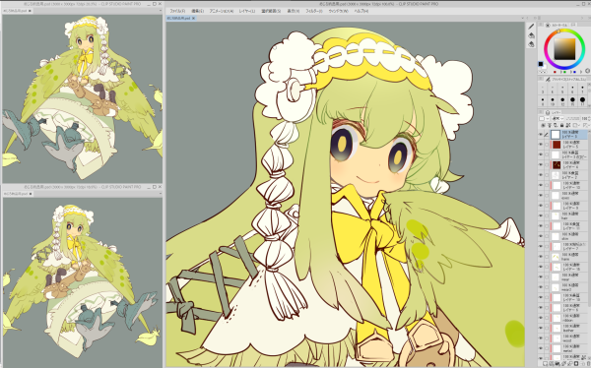Click the green RGB indicator below wheel
This screenshot has height=368, width=591.
coord(564,72)
